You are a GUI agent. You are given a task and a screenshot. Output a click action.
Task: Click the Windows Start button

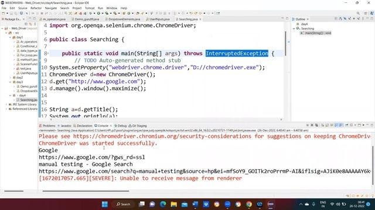click(105, 204)
